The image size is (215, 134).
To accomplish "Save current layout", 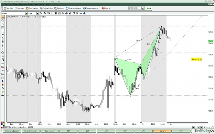I will pyautogui.click(x=74, y=8).
